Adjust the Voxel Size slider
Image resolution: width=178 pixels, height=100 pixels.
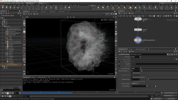(x=159, y=57)
